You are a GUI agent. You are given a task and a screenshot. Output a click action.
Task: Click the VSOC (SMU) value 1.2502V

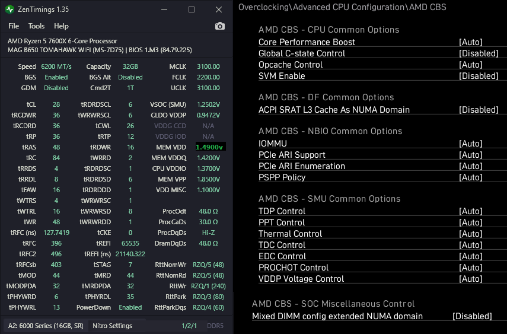pyautogui.click(x=208, y=104)
